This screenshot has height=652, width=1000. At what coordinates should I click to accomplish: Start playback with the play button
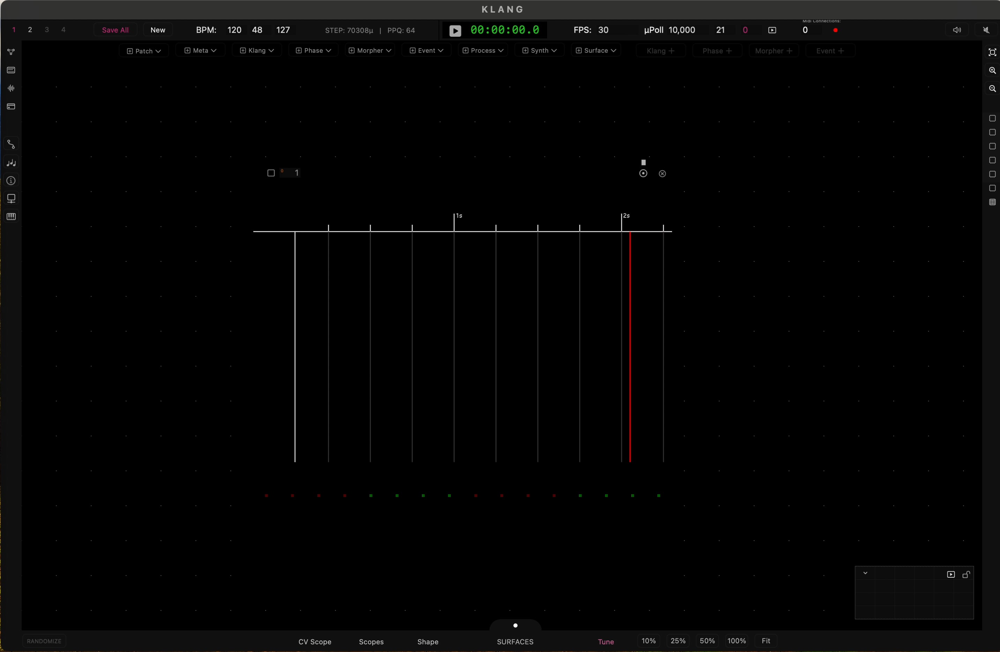point(455,31)
